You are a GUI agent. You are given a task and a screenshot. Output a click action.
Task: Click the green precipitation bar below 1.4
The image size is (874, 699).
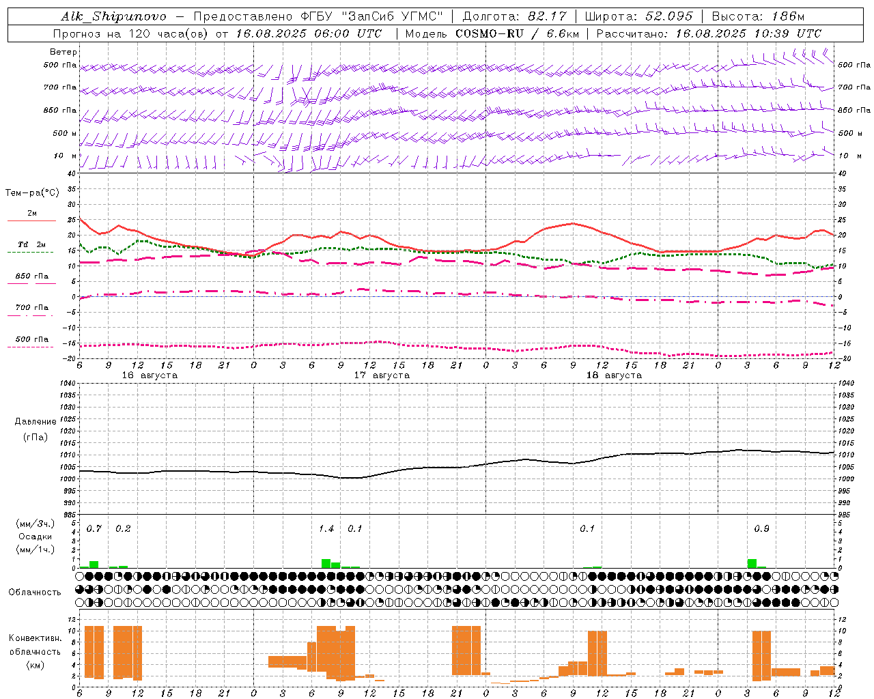click(x=326, y=564)
